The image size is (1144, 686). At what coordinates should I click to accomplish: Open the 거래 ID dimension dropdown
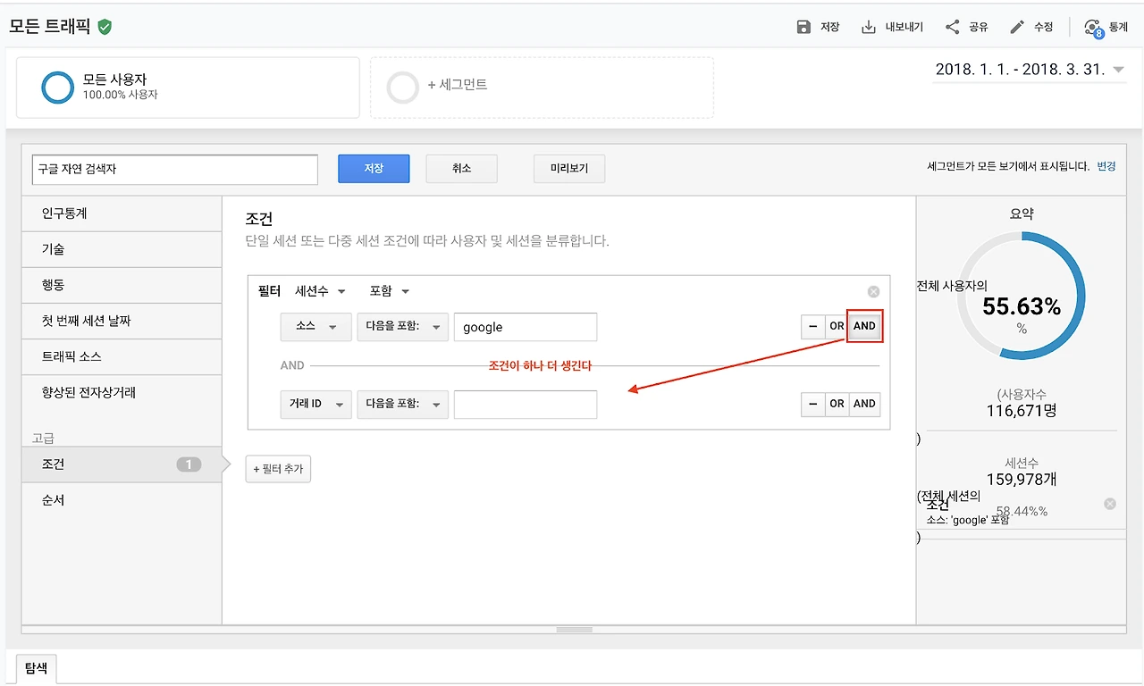click(315, 404)
